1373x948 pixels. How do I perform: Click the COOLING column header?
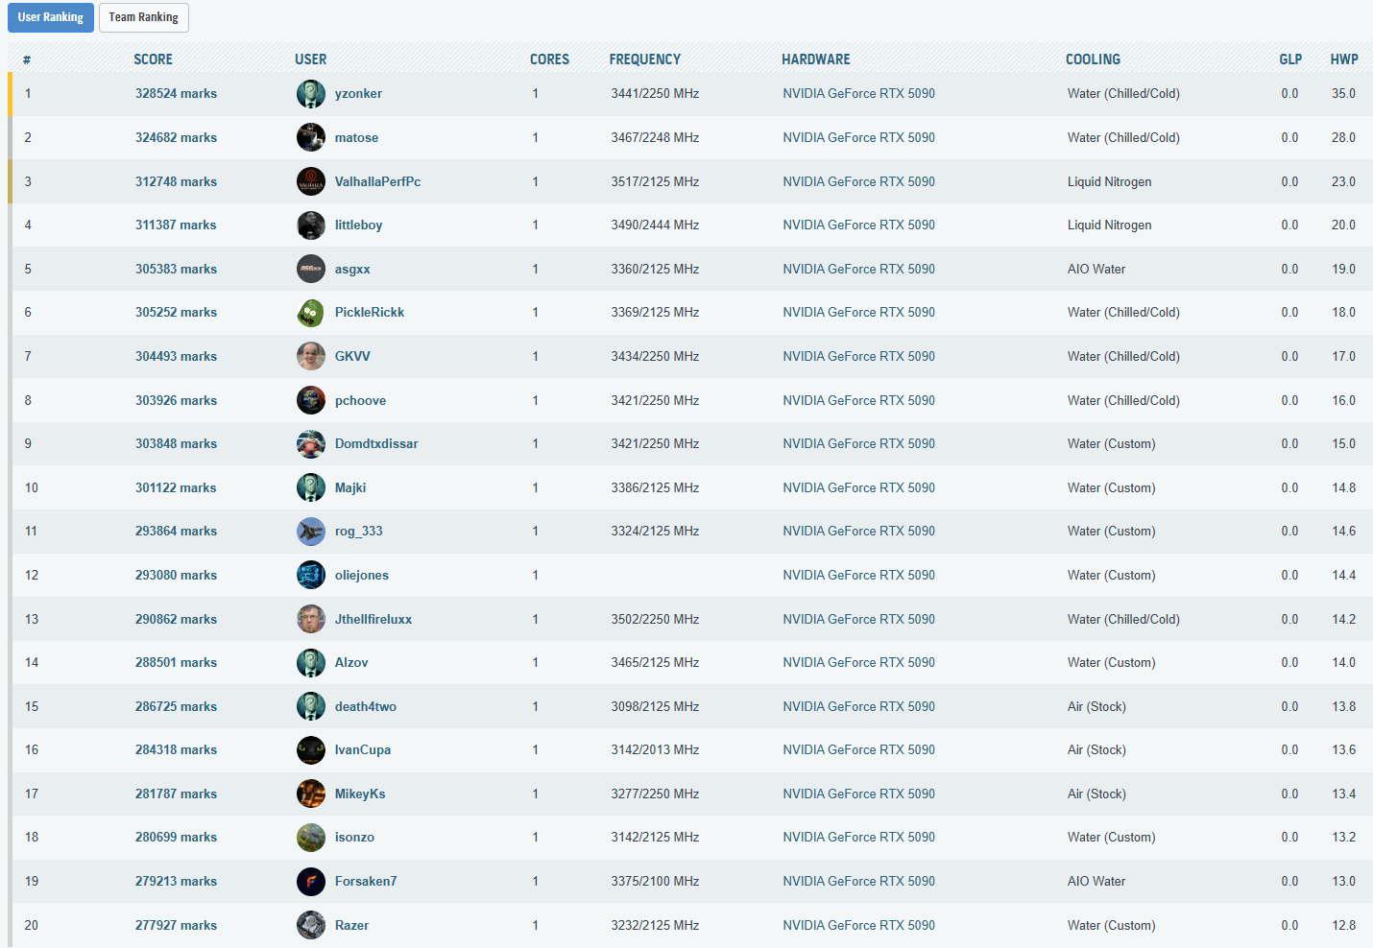[1093, 59]
